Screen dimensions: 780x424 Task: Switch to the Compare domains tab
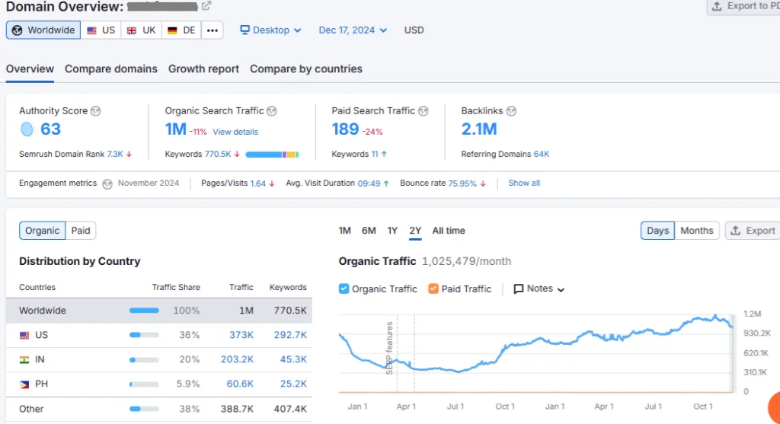click(111, 69)
